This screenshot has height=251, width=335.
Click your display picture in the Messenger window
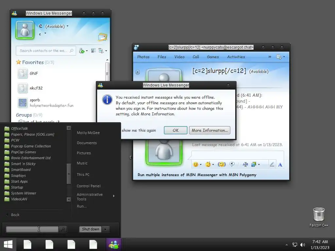click(25, 30)
